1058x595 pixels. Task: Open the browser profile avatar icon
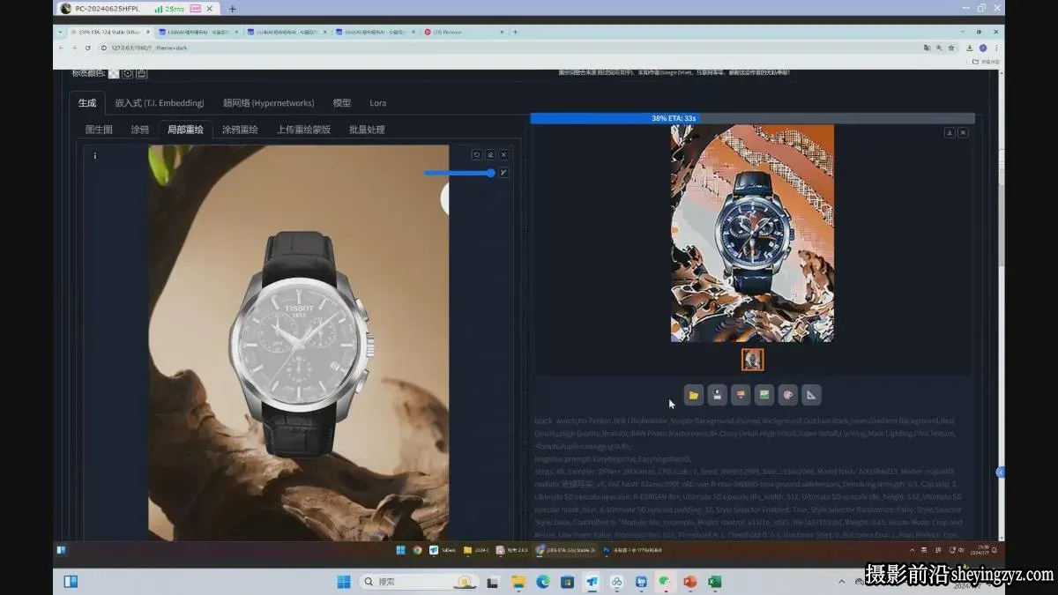pos(983,48)
